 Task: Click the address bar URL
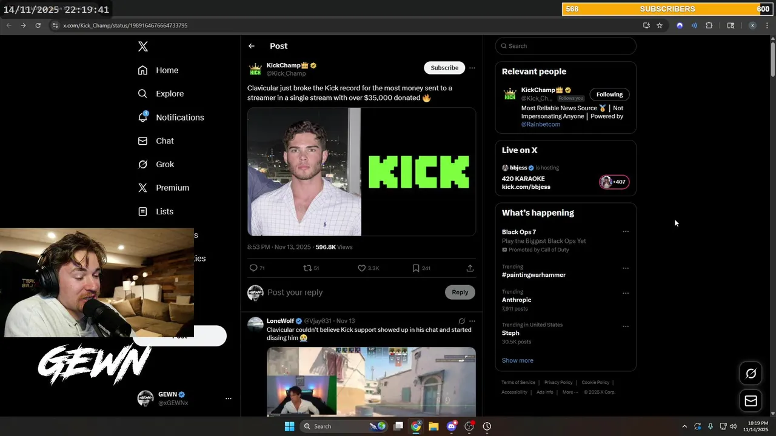point(125,25)
